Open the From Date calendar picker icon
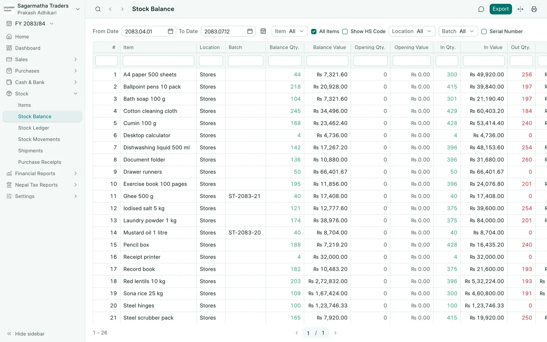Image resolution: width=547 pixels, height=342 pixels. [171, 31]
